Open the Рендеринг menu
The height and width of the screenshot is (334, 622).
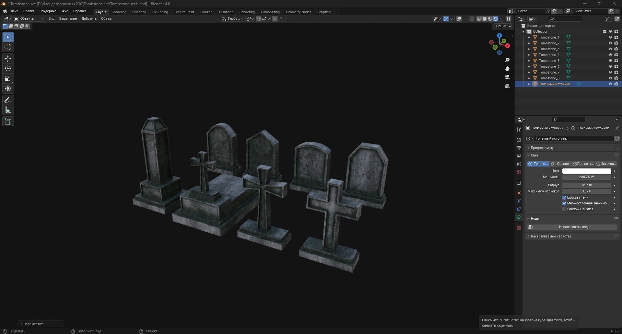pyautogui.click(x=48, y=11)
